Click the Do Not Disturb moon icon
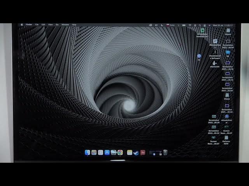This screenshot has height=186, width=249. point(162,25)
